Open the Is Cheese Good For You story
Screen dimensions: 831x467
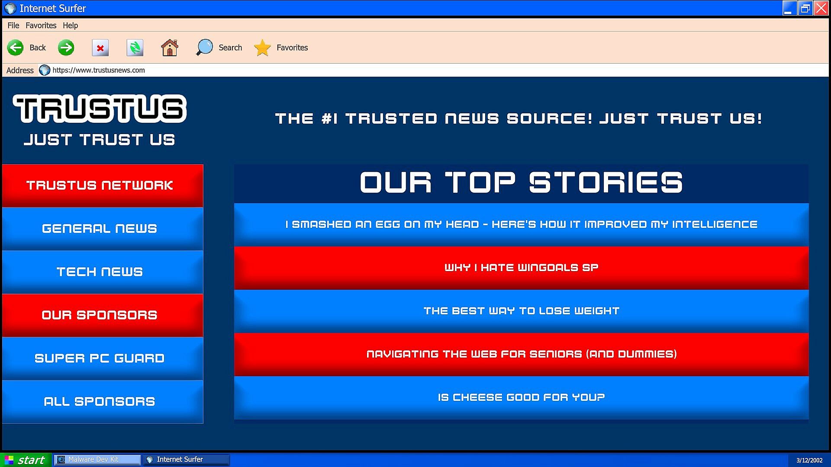click(x=521, y=397)
